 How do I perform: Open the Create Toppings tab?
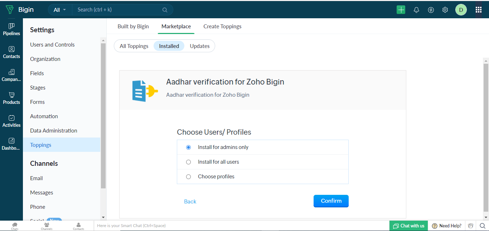(222, 27)
